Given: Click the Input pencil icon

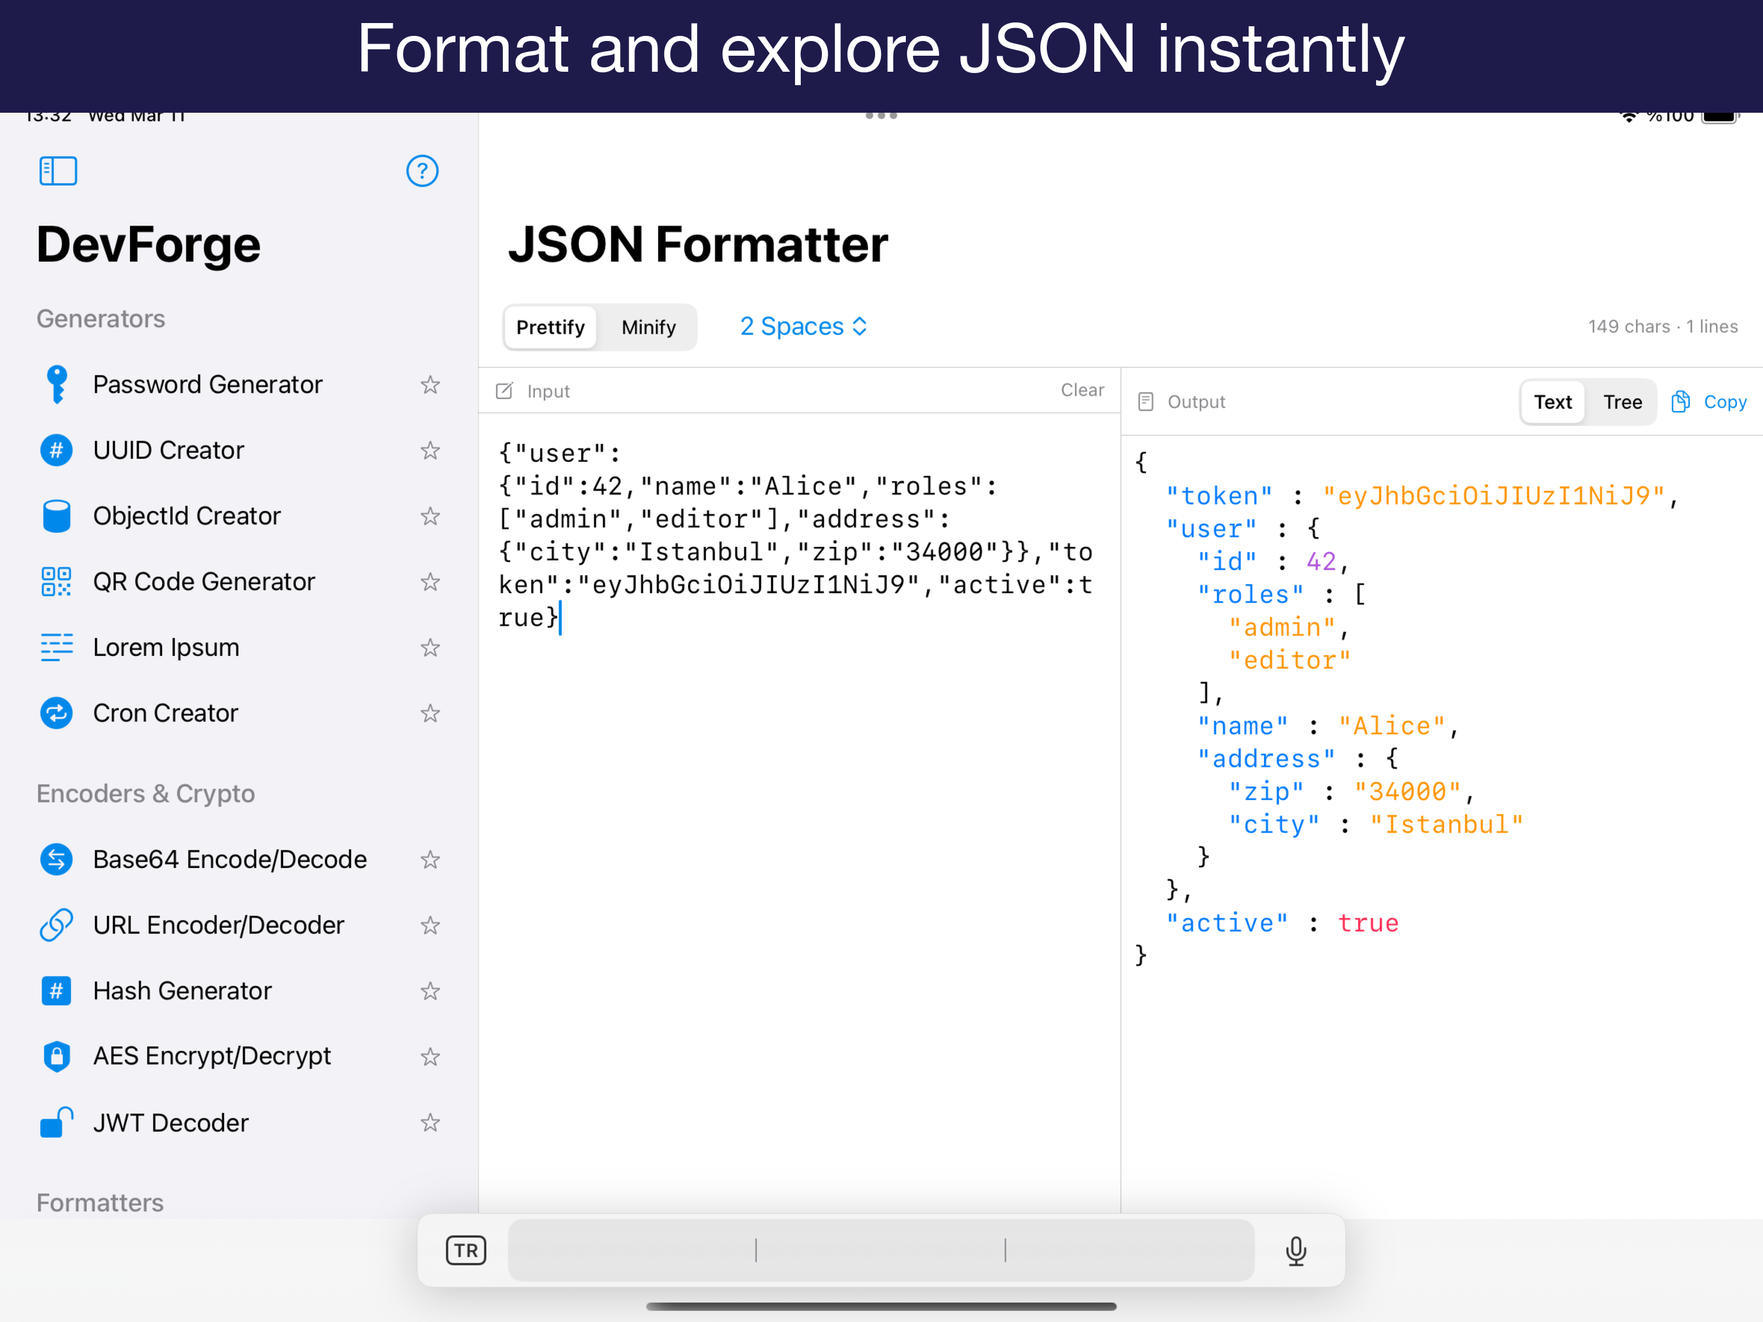Looking at the screenshot, I should (505, 391).
